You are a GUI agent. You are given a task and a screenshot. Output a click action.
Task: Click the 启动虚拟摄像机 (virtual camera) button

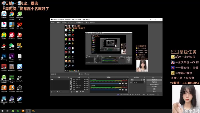point(154,84)
